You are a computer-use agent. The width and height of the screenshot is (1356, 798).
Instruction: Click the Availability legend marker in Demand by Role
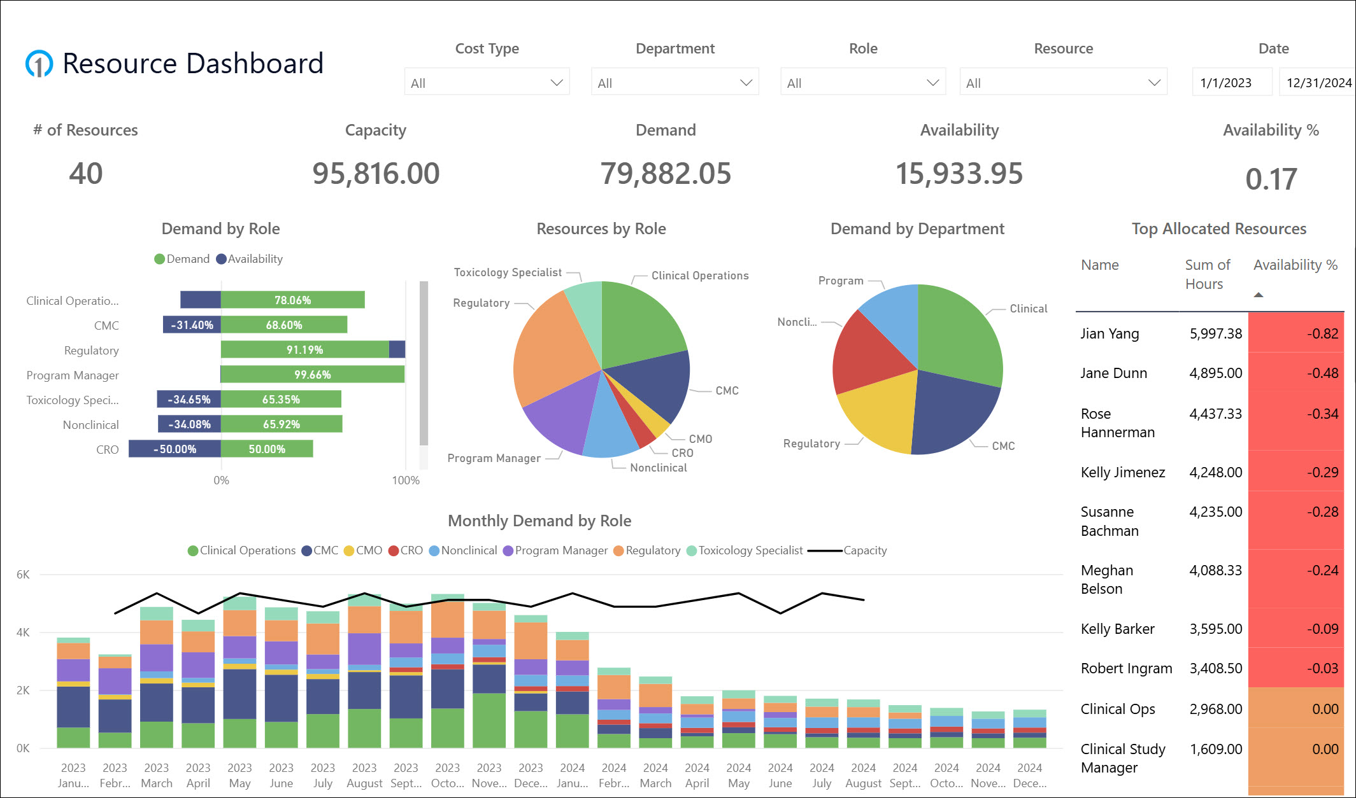[x=221, y=259]
